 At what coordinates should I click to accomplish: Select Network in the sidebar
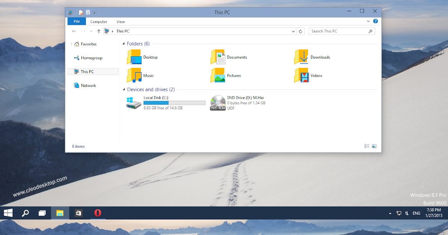[x=88, y=85]
